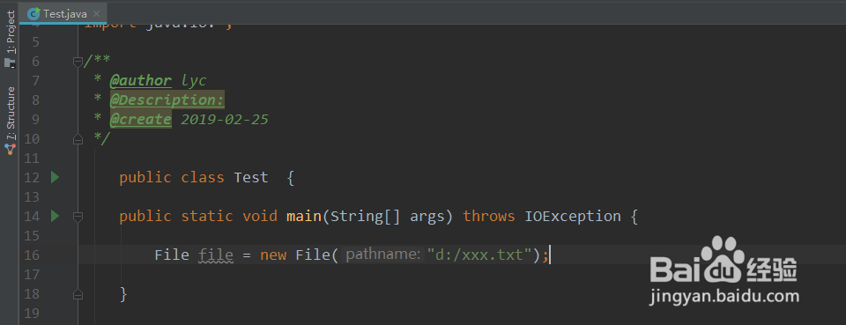Screen dimensions: 846x325
Task: Open the 1: Project tool window
Action: [x=10, y=33]
